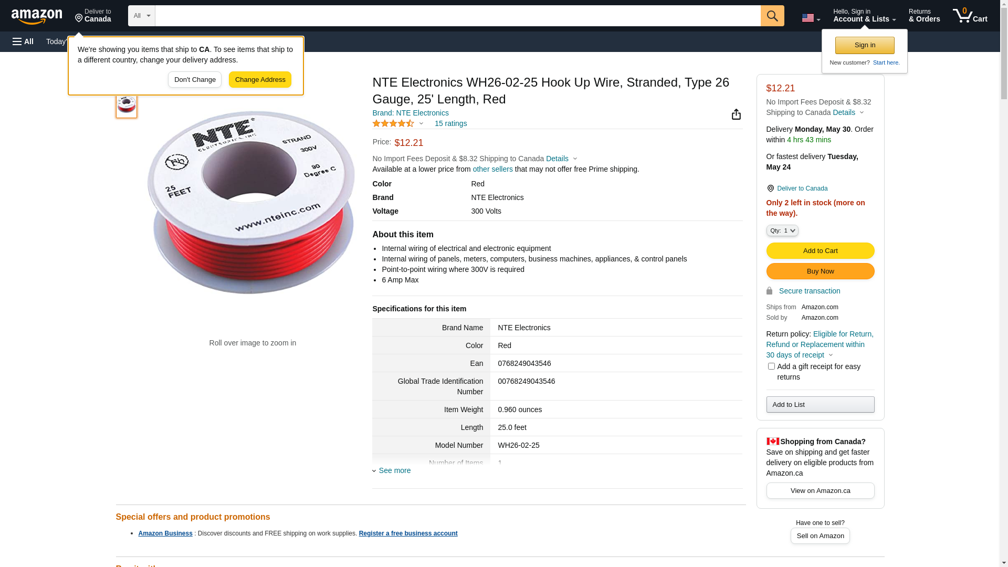The image size is (1008, 567).
Task: Open the hamburger All menu
Action: 23,41
